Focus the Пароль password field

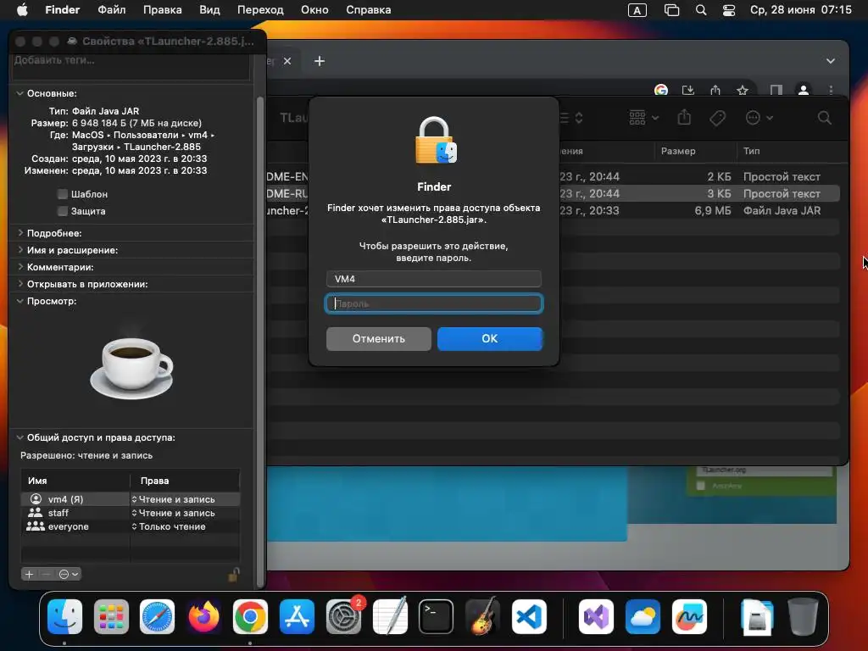433,303
